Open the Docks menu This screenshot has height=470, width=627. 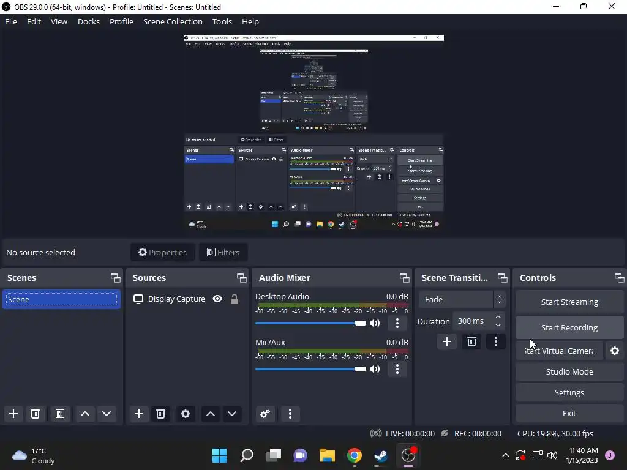[x=88, y=21]
